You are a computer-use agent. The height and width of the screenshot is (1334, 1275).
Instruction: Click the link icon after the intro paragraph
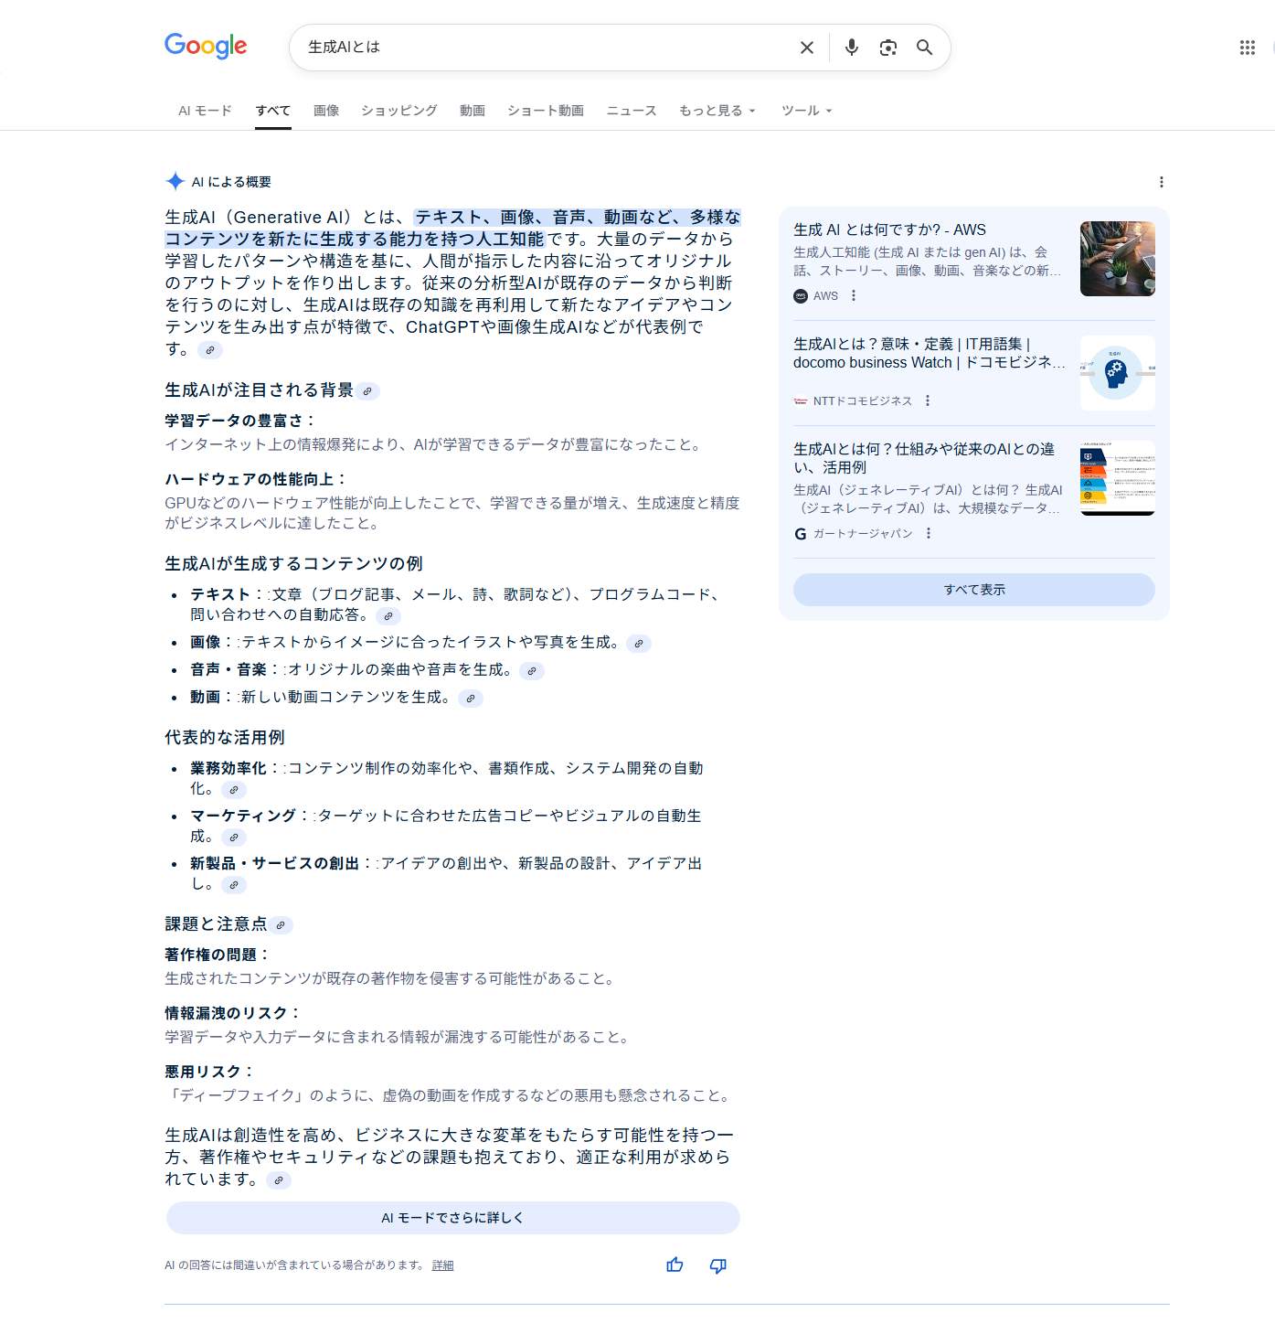[210, 350]
